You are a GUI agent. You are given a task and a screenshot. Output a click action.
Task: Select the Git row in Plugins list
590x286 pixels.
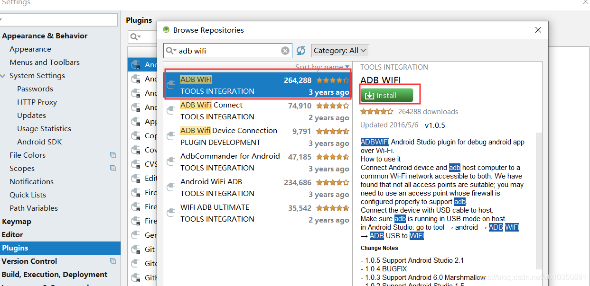point(142,249)
